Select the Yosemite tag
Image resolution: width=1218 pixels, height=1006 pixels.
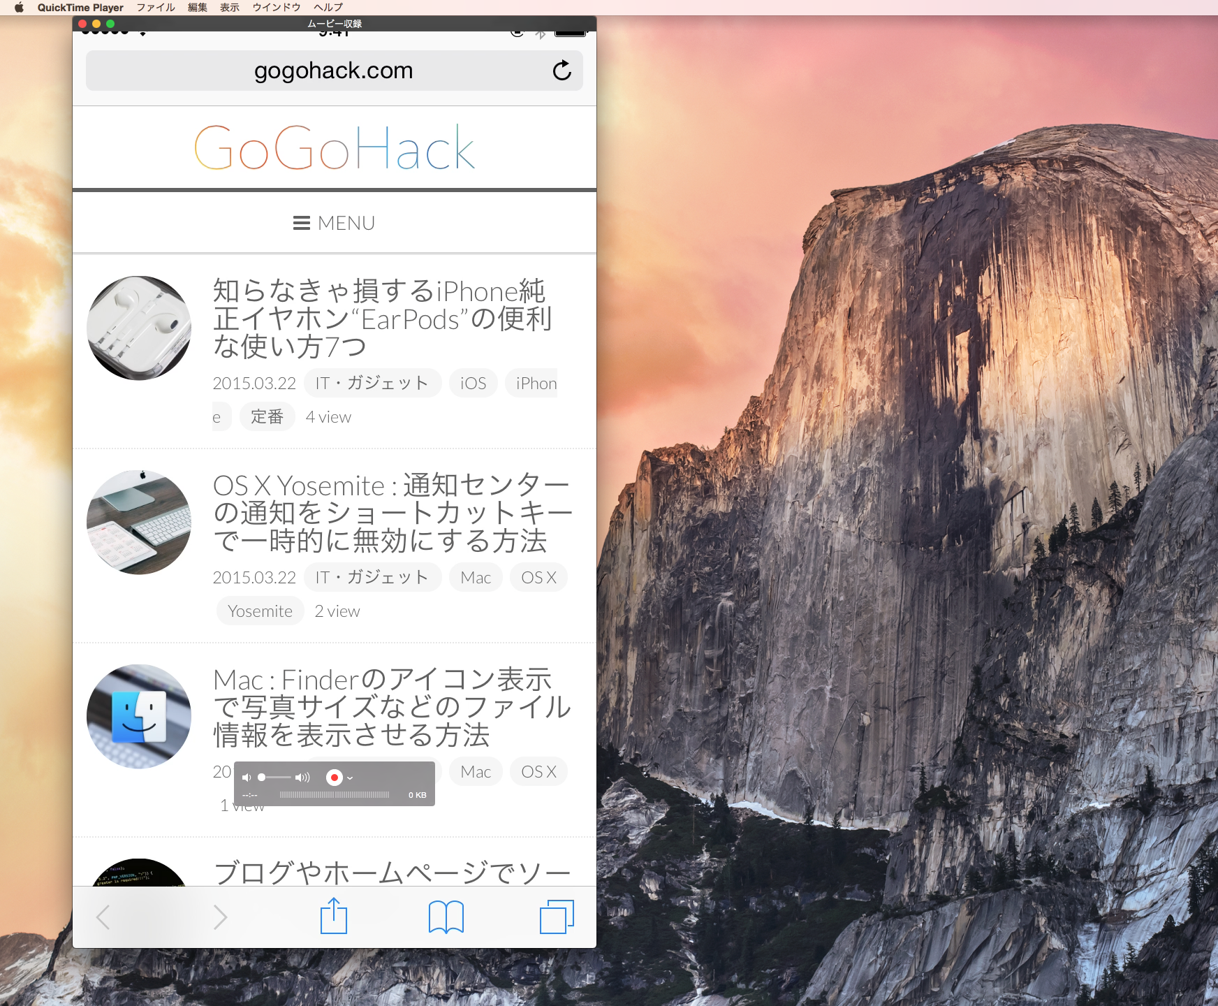click(260, 611)
